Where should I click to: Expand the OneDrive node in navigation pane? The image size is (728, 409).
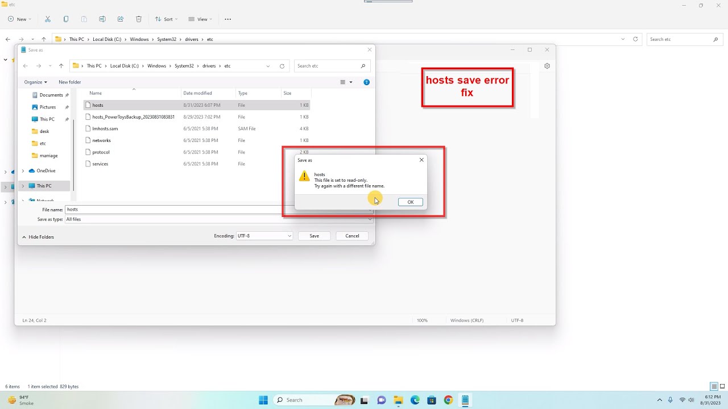[x=23, y=170]
